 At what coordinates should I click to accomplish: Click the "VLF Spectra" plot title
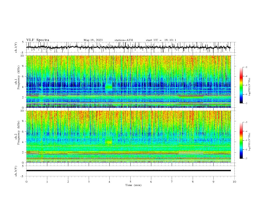(x=38, y=40)
